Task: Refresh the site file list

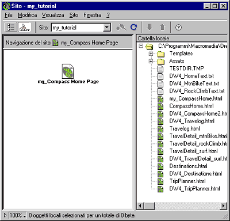Action: click(133, 27)
